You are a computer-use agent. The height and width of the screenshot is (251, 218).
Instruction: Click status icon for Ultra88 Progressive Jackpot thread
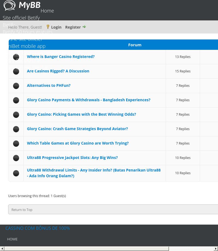point(16,158)
